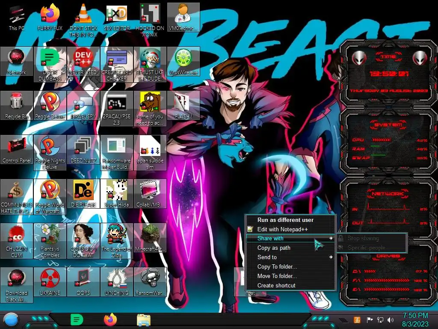Select the ISRAEL SPY desktop icon

tap(83, 105)
